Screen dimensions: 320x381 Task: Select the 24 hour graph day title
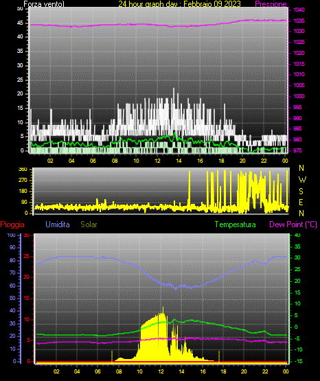(x=179, y=4)
